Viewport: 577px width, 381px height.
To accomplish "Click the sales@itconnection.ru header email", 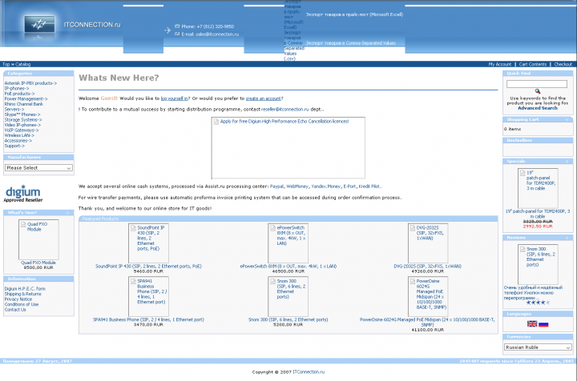I will tap(217, 34).
